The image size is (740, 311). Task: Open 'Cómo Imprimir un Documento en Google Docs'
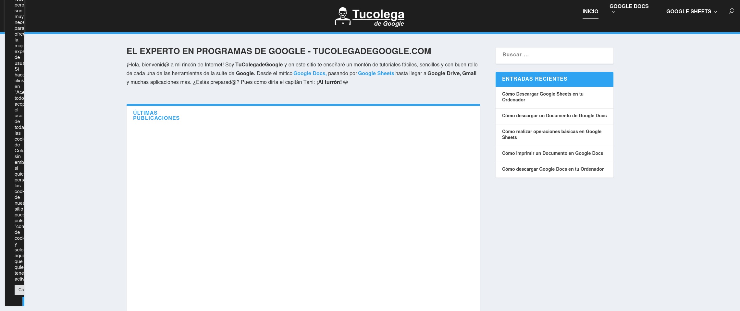click(x=552, y=153)
